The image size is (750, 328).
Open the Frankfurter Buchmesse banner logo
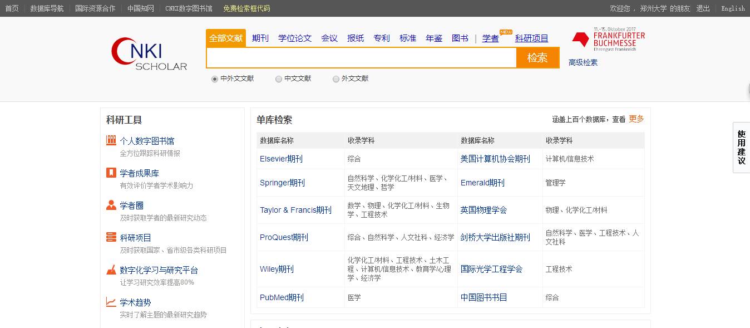[608, 39]
